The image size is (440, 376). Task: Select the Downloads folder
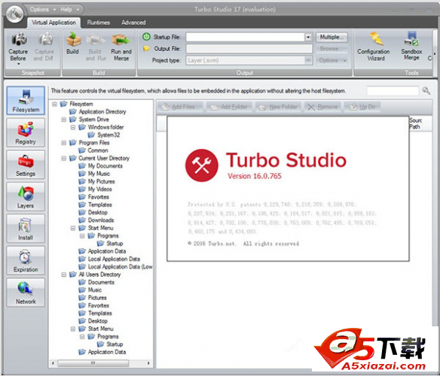(96, 220)
